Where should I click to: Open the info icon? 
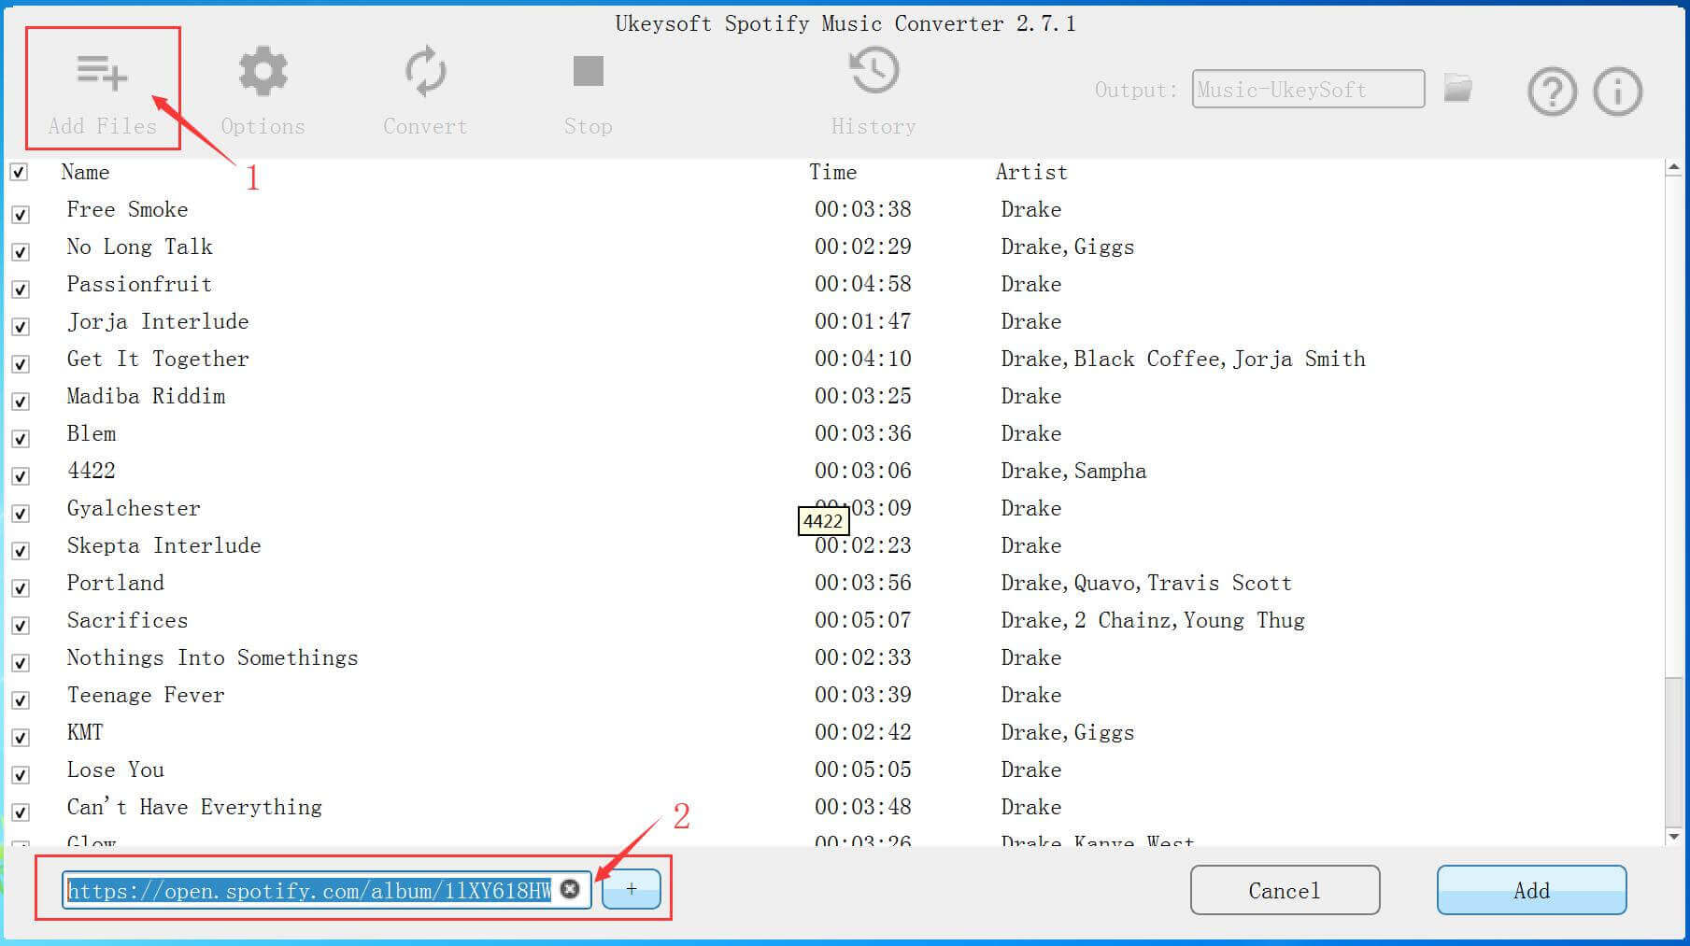pyautogui.click(x=1617, y=92)
